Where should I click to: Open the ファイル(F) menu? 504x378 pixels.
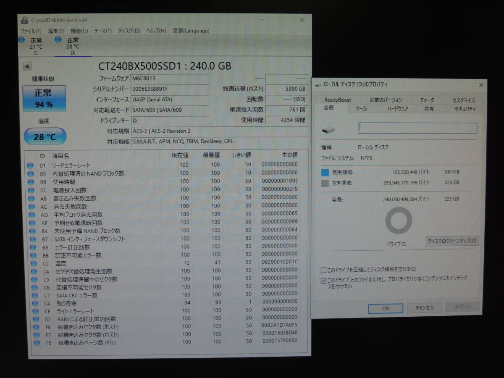(31, 31)
